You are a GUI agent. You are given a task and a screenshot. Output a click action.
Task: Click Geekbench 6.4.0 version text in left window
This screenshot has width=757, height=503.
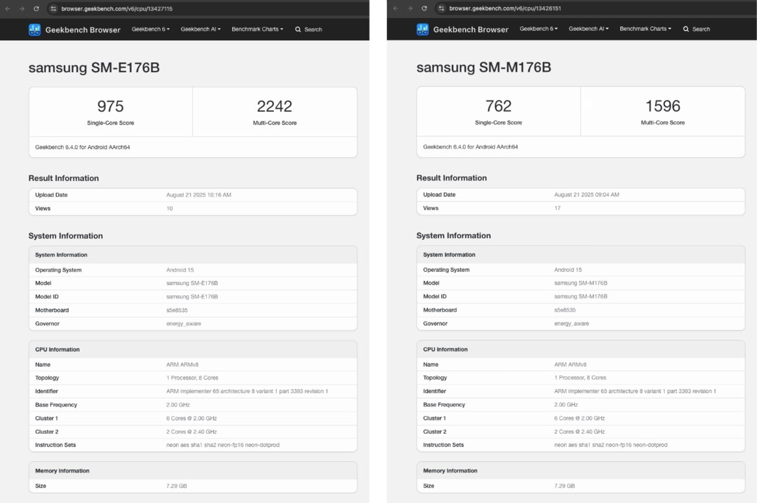(x=82, y=147)
